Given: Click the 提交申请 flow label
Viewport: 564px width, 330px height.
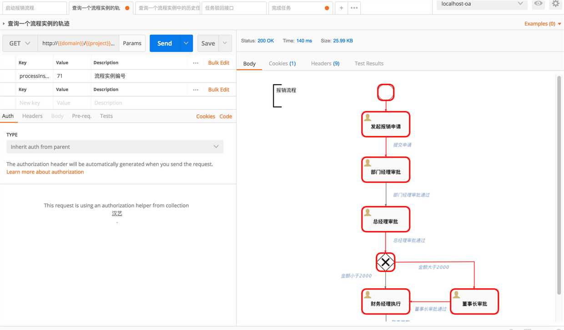Looking at the screenshot, I should click(x=402, y=145).
